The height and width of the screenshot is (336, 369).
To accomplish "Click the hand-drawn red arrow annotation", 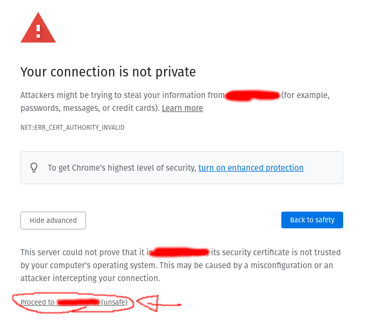I will click(x=158, y=304).
